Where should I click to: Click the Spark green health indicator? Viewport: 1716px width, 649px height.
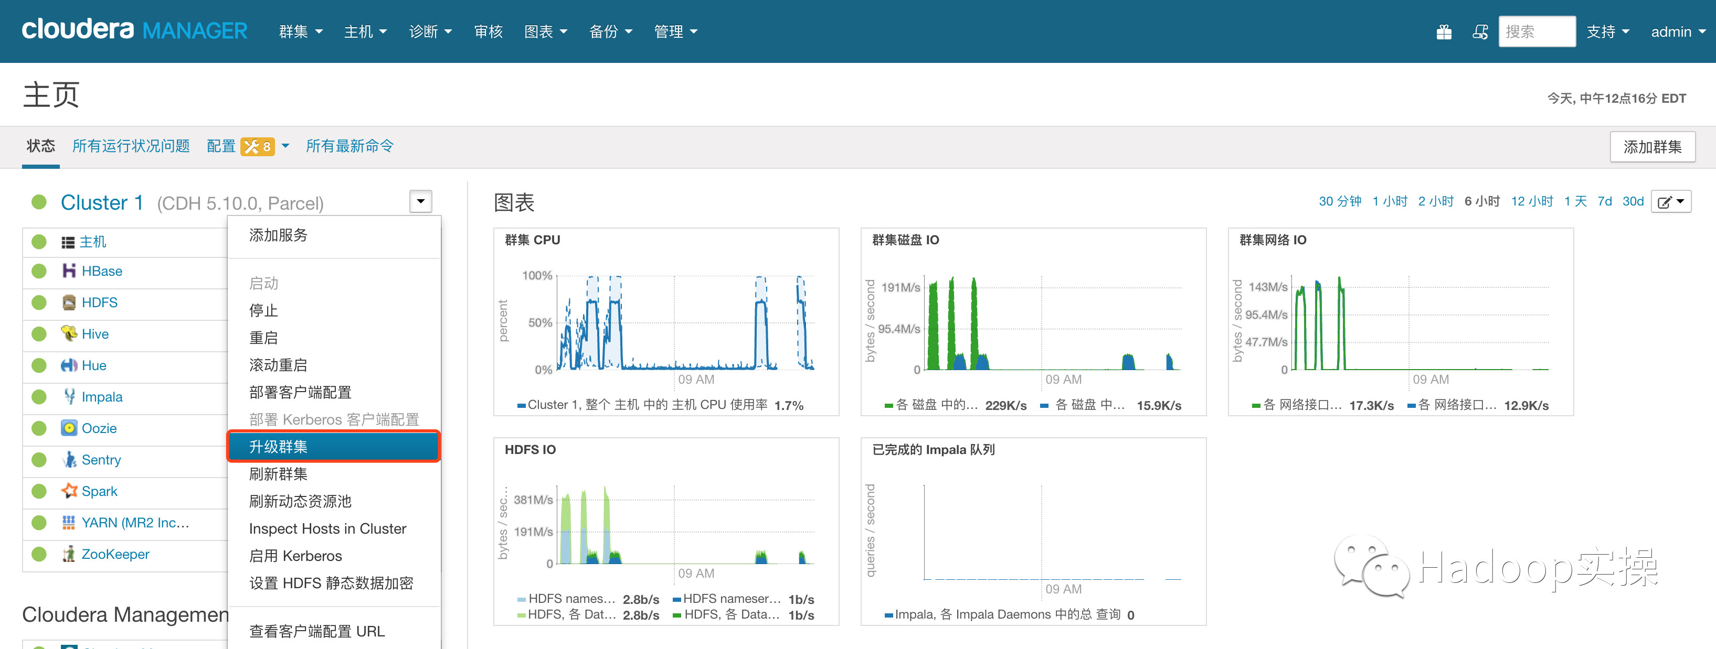pos(39,491)
